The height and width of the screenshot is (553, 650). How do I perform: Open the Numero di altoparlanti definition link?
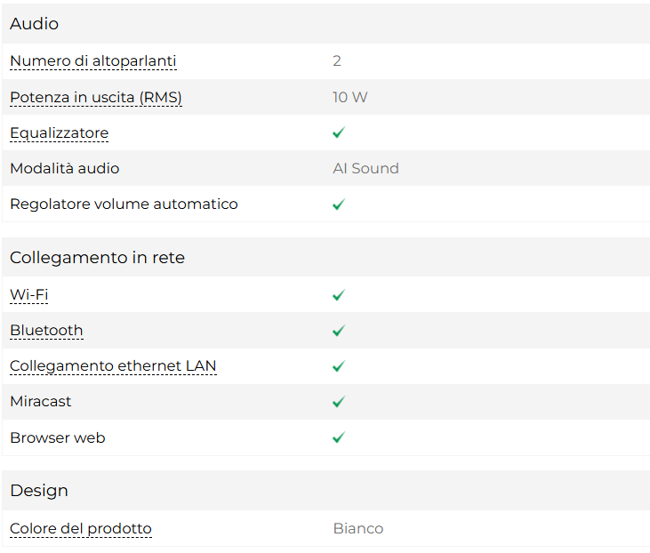[x=93, y=61]
